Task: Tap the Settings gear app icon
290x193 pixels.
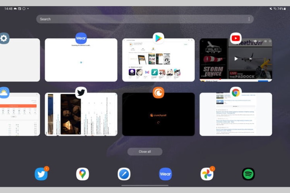Action: pyautogui.click(x=4, y=38)
